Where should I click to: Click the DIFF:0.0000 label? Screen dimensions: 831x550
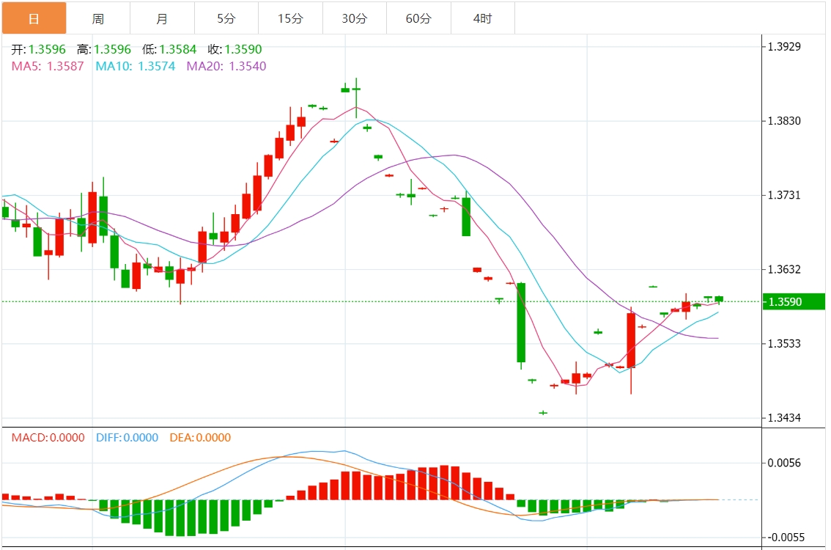pyautogui.click(x=128, y=438)
